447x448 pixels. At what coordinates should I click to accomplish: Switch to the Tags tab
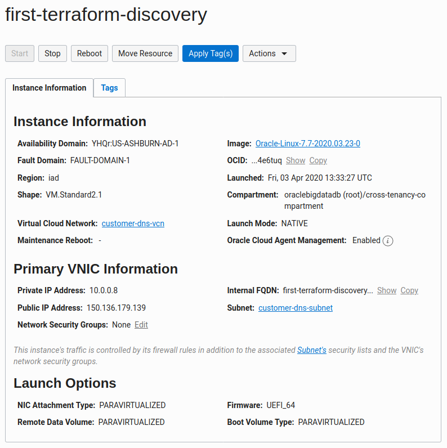pos(109,88)
